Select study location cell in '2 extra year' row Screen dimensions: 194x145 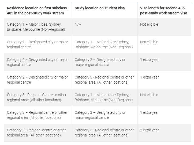pyautogui.click(x=104, y=132)
